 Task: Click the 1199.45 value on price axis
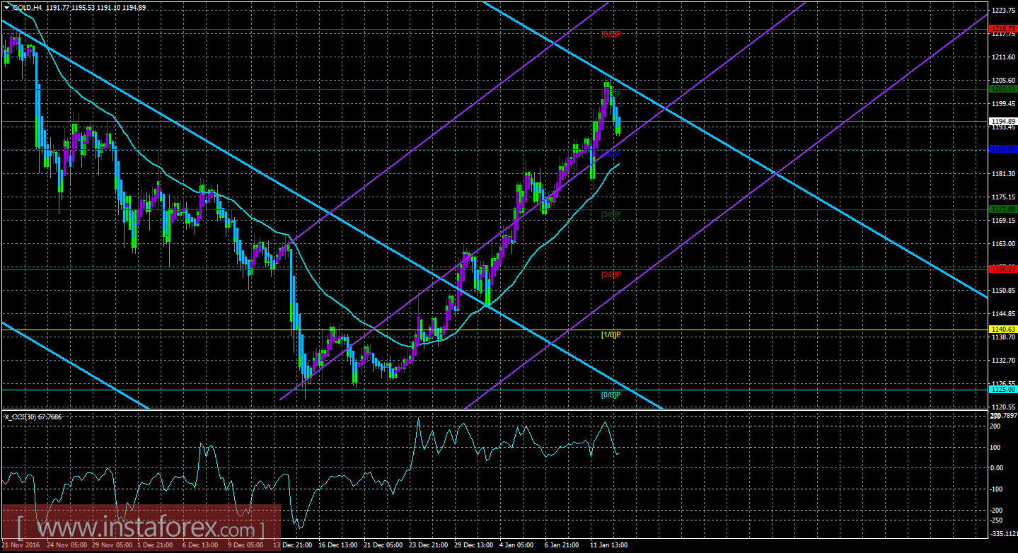pyautogui.click(x=1004, y=104)
